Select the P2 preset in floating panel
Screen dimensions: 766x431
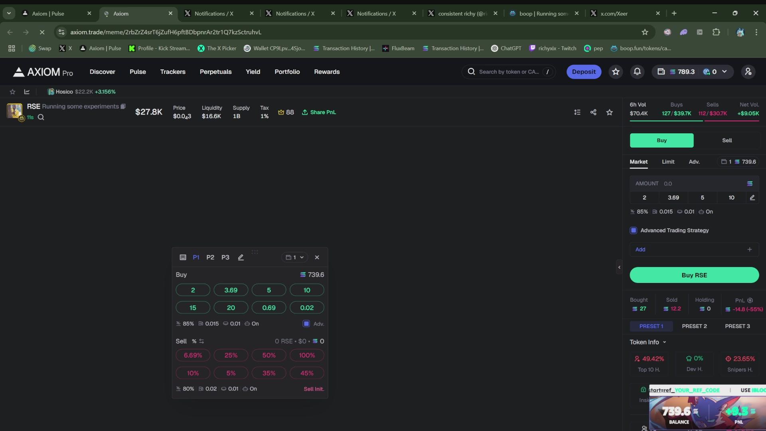[x=210, y=257]
